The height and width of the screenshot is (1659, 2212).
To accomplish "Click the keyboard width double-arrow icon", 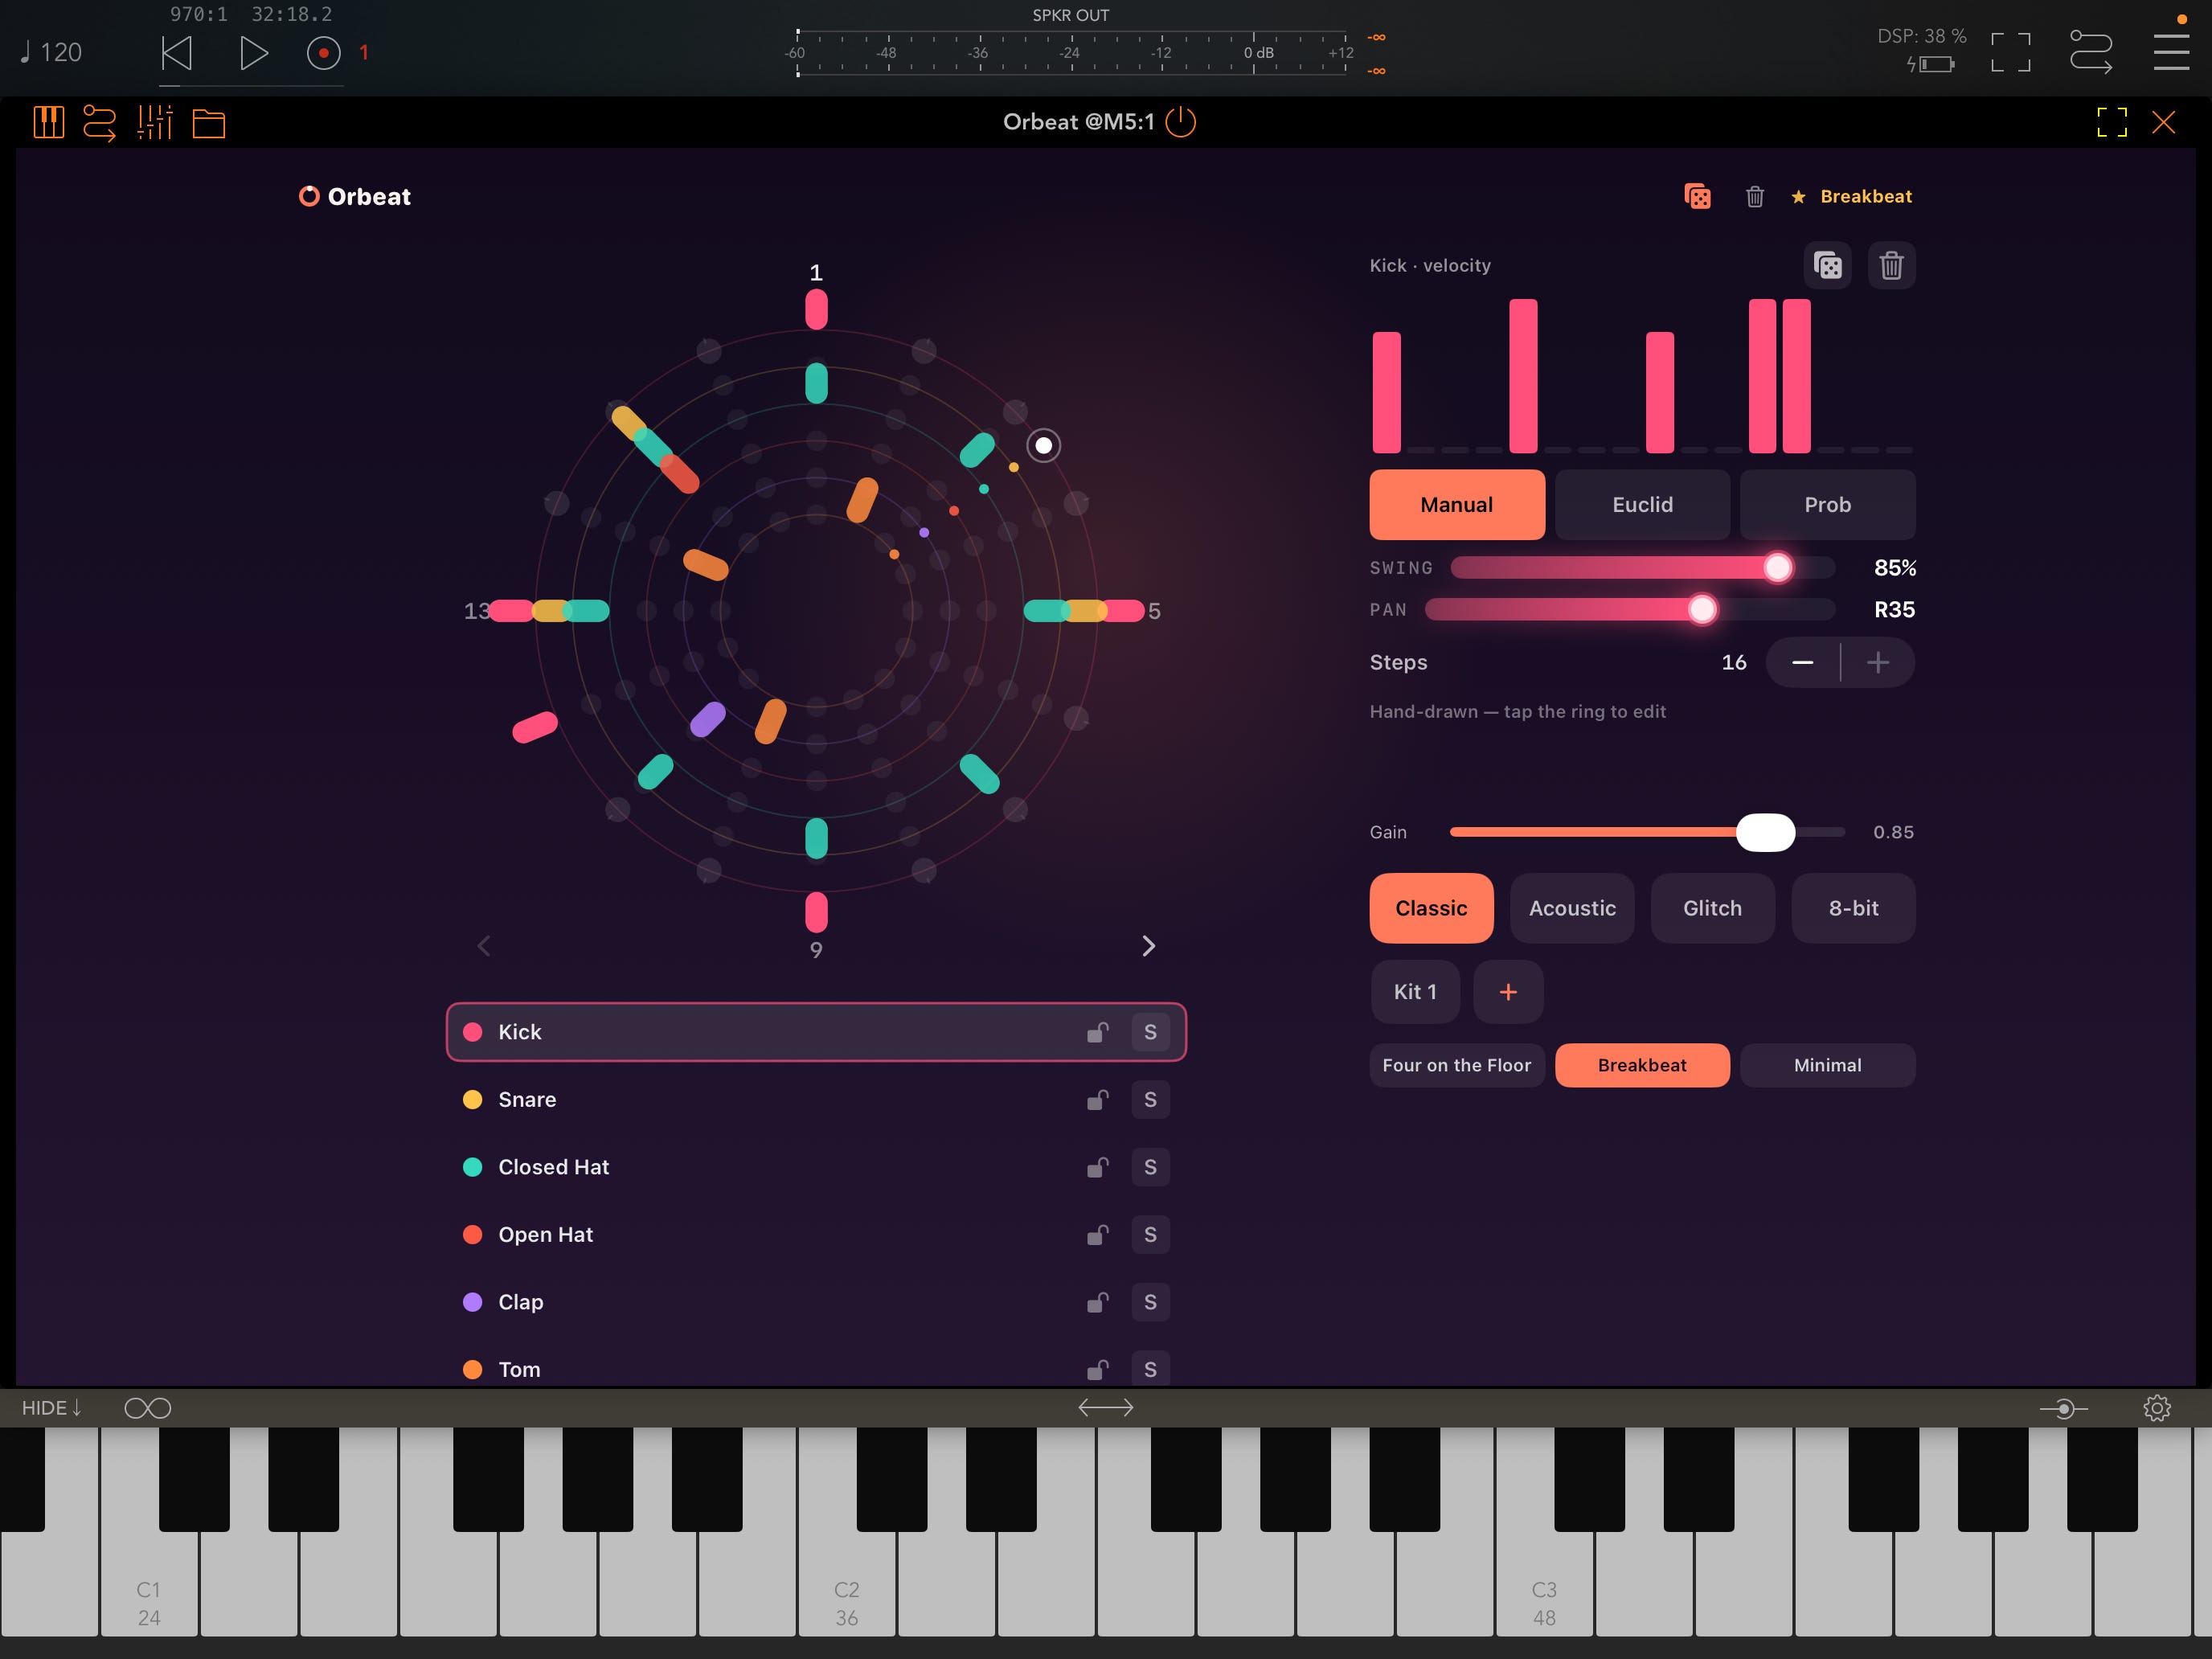I will tap(1106, 1408).
